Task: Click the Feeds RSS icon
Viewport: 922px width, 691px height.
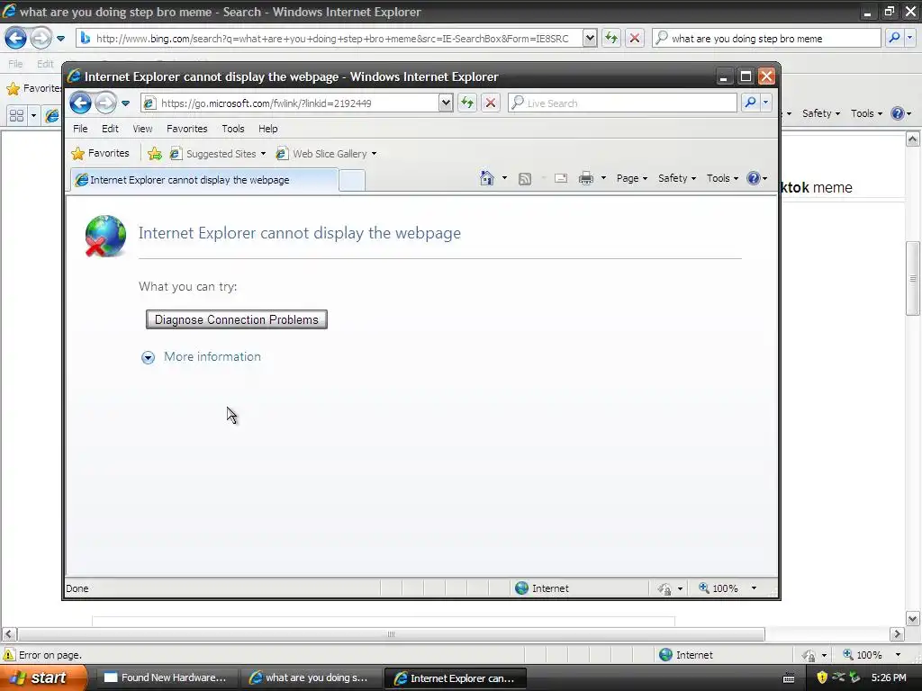Action: 525,179
